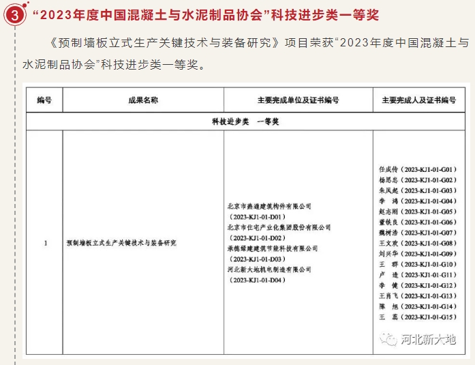Click the row ending in G08

point(418,243)
